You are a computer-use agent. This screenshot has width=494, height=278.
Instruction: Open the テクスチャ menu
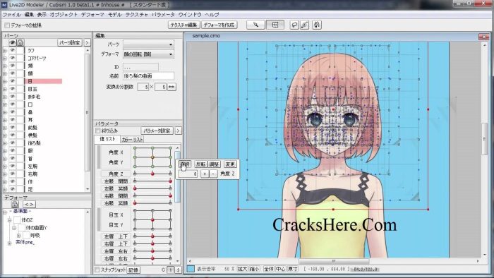point(137,15)
